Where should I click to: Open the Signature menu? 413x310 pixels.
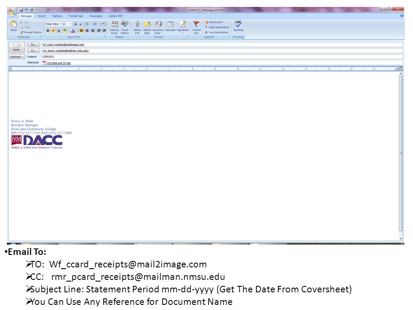click(x=182, y=27)
